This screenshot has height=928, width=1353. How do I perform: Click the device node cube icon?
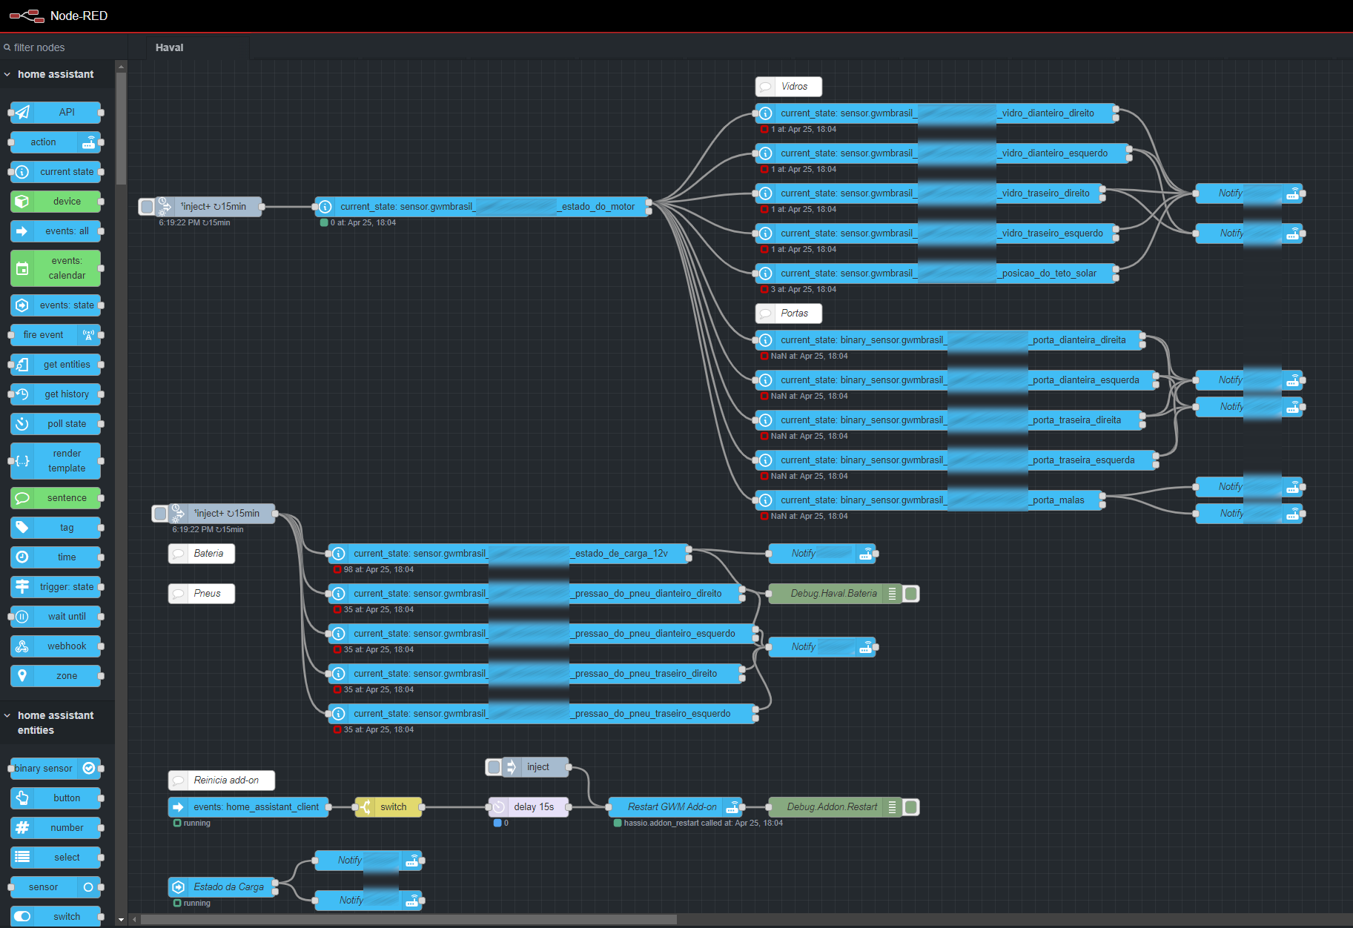(x=22, y=202)
